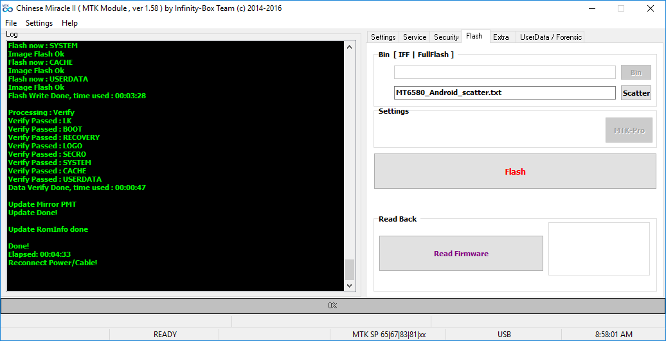The width and height of the screenshot is (666, 341).
Task: Click the Read Firmware button
Action: click(x=461, y=253)
